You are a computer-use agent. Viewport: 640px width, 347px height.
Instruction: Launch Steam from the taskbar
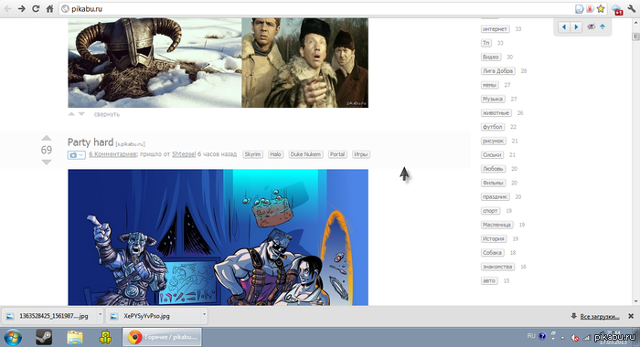(44, 337)
